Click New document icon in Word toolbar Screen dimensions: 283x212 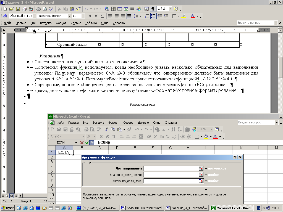click(5, 9)
